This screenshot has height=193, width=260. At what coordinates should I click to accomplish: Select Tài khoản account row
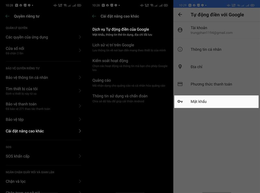pos(216,30)
